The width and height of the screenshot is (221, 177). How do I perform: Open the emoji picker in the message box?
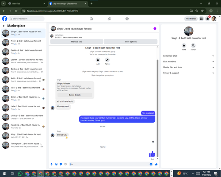[x=151, y=164]
